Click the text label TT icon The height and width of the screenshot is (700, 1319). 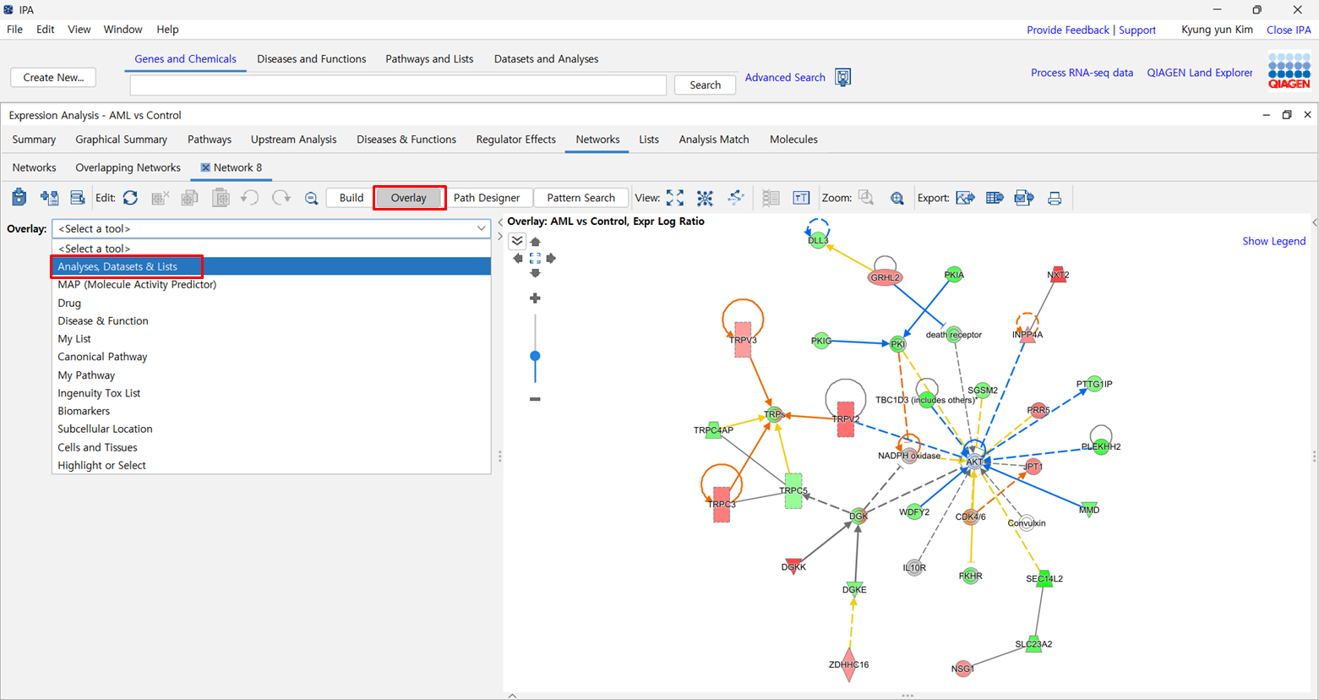coord(801,198)
